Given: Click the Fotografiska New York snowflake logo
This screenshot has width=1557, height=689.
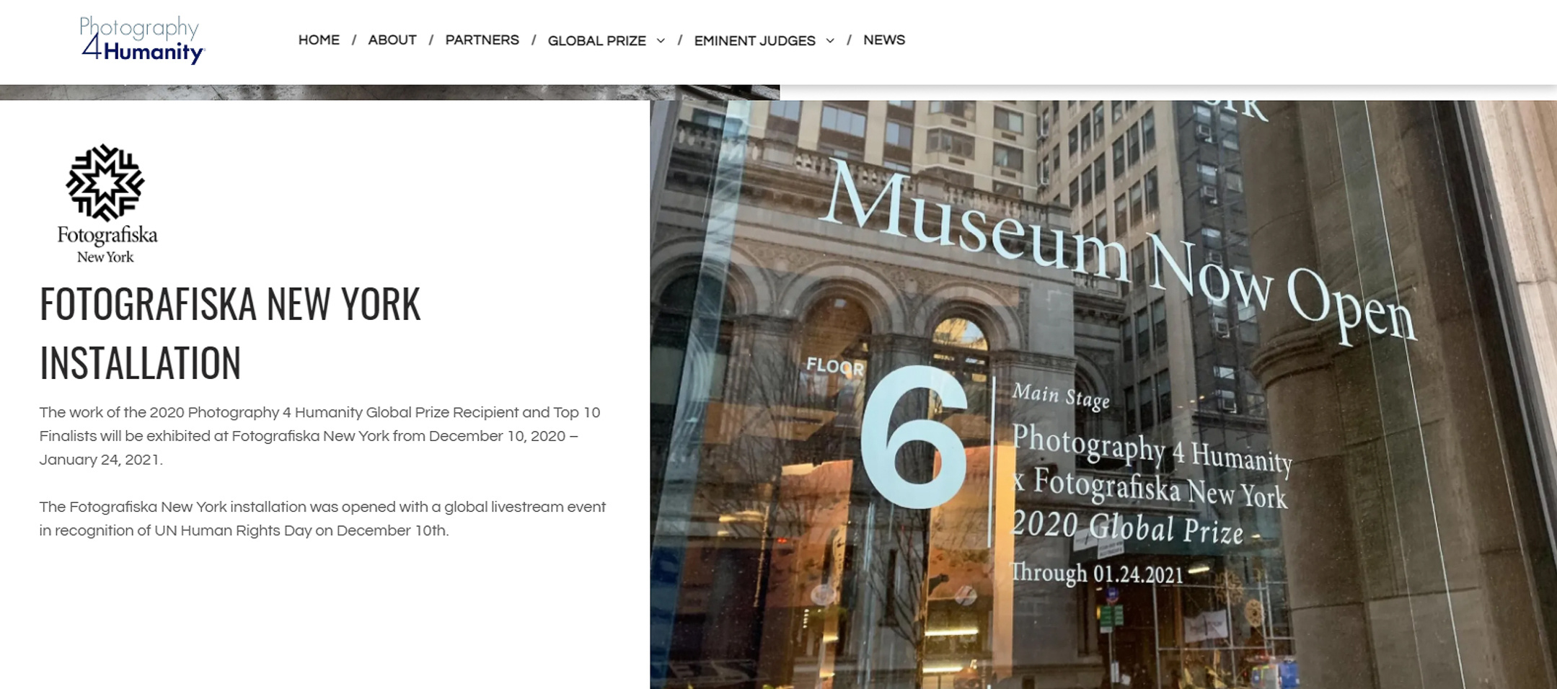Looking at the screenshot, I should tap(105, 182).
